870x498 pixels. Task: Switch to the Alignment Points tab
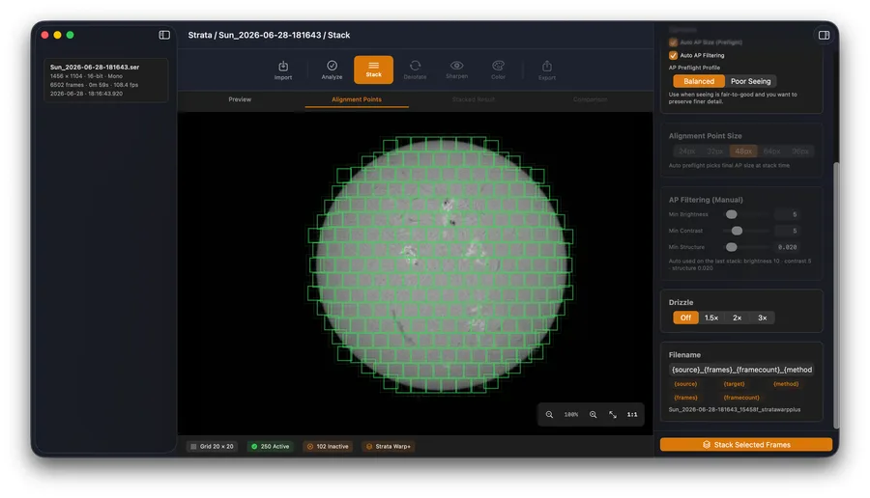[x=356, y=99]
